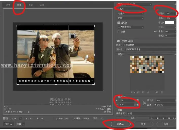Switch to the 四联 4-up tab

point(42,5)
